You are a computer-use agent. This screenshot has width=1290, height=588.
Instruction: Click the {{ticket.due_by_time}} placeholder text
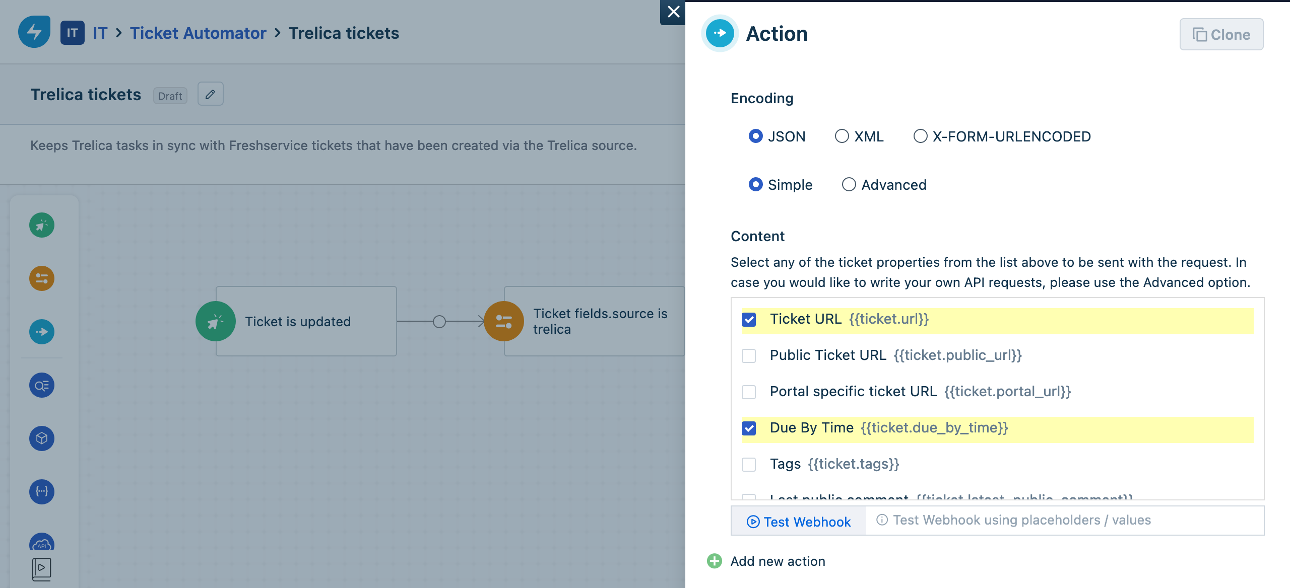[x=934, y=428]
